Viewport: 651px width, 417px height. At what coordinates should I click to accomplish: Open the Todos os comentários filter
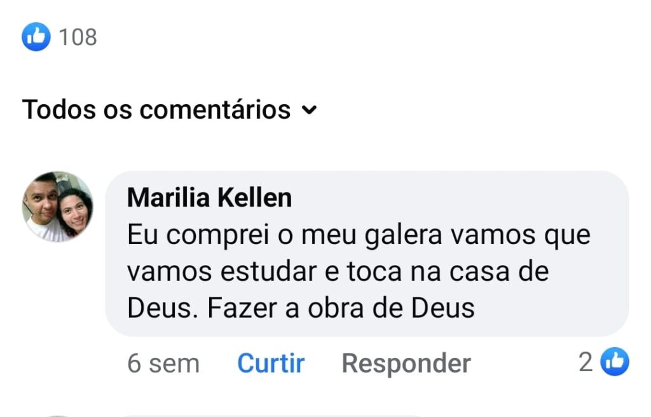click(x=156, y=109)
